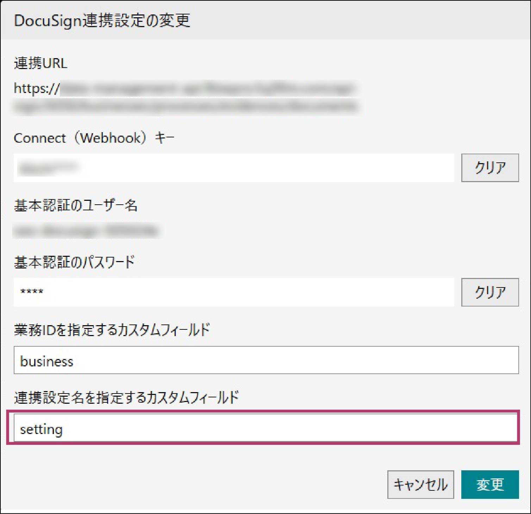531x514 pixels.
Task: Click the field containing "business"
Action: pyautogui.click(x=266, y=360)
